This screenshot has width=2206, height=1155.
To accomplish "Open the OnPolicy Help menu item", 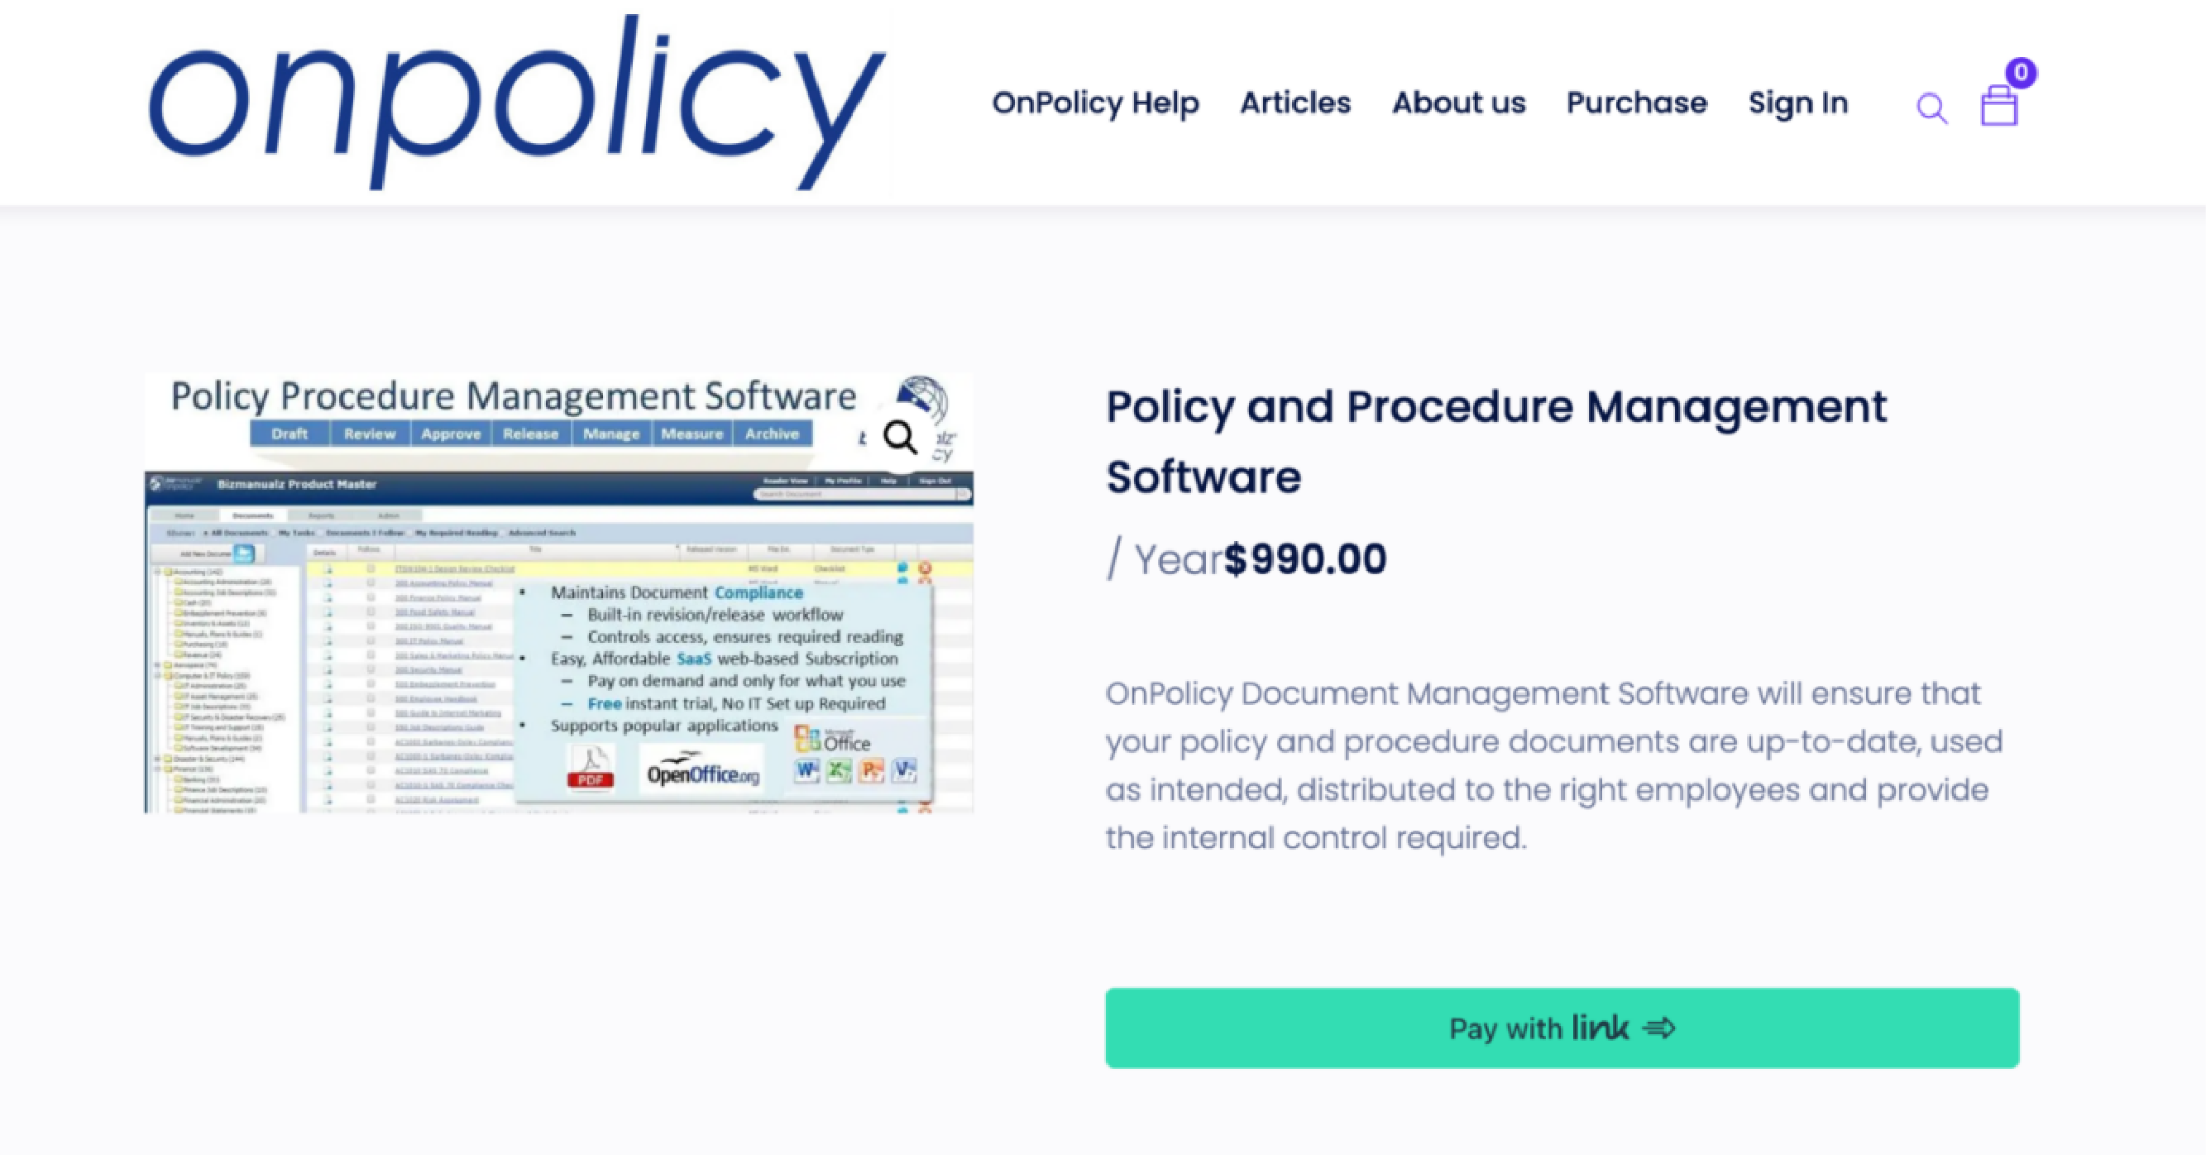I will [1095, 103].
